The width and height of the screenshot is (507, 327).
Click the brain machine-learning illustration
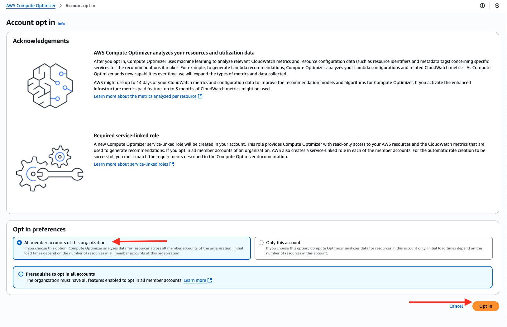[x=50, y=86]
